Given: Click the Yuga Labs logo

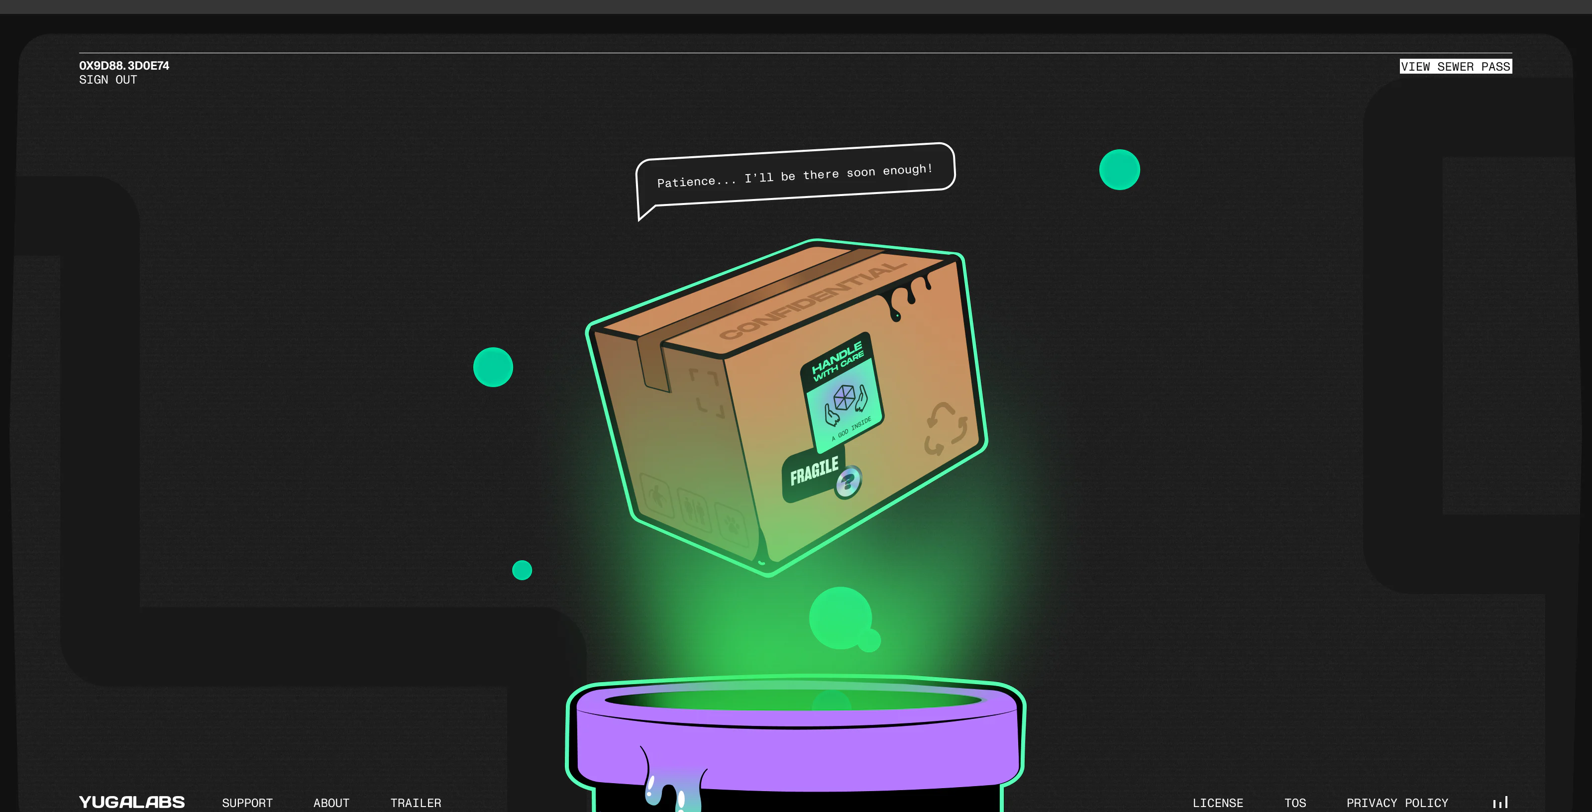Looking at the screenshot, I should coord(132,802).
